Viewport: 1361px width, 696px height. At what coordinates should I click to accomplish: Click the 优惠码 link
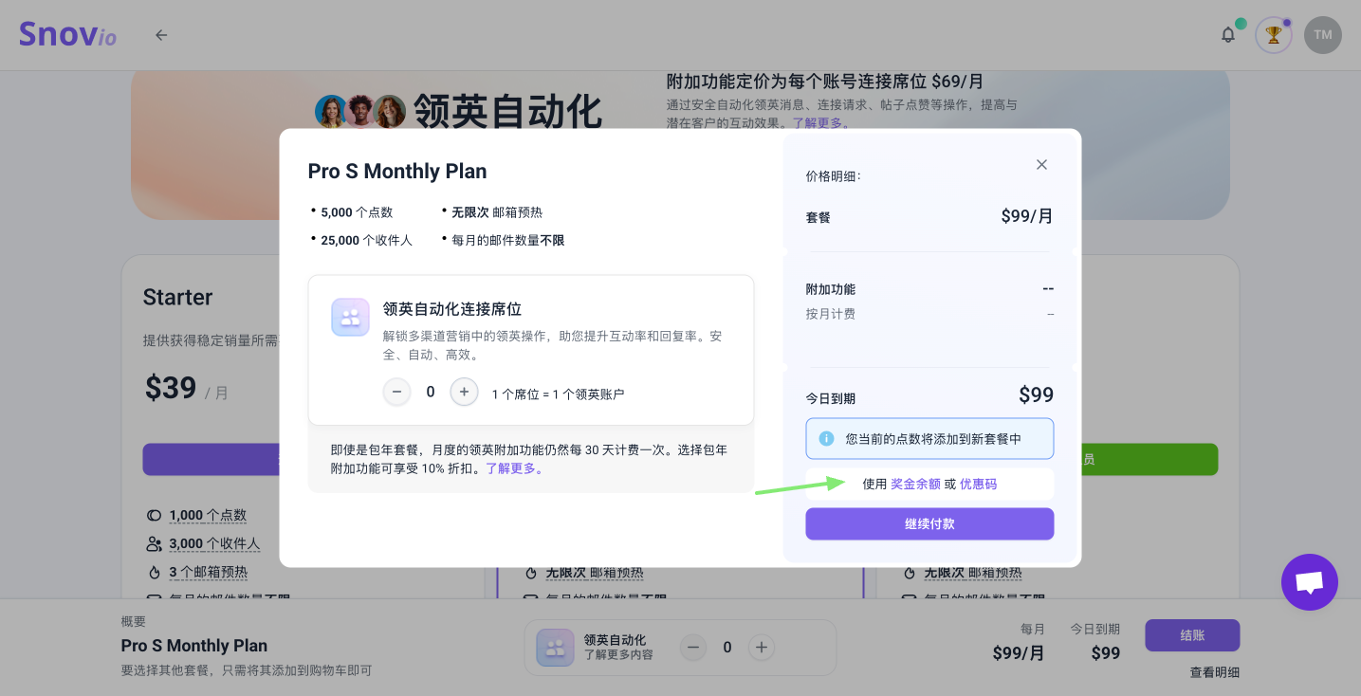point(978,484)
